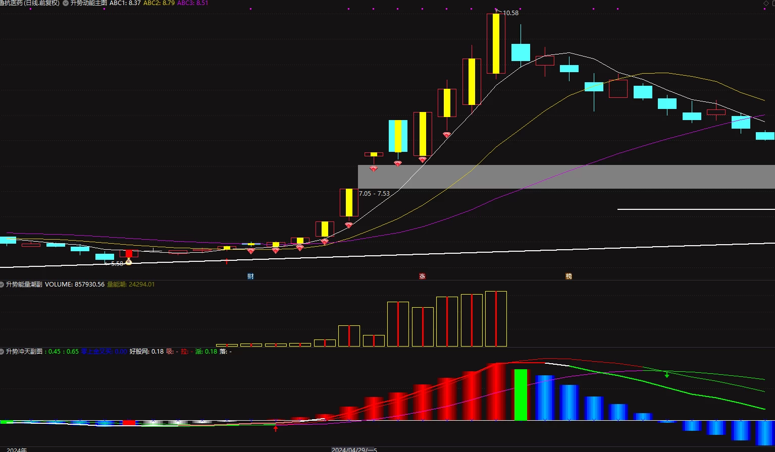Open the 升势能量潮副 indicator dropdown arrow
Image resolution: width=775 pixels, height=452 pixels.
coord(2,285)
